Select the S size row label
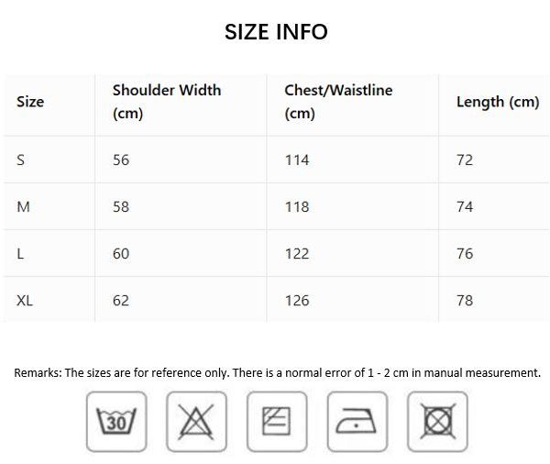The width and height of the screenshot is (550, 464). (x=21, y=160)
